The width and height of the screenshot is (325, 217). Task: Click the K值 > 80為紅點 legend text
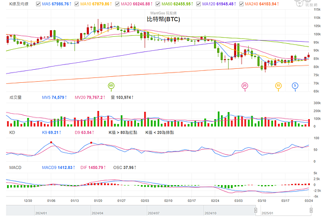(123, 133)
